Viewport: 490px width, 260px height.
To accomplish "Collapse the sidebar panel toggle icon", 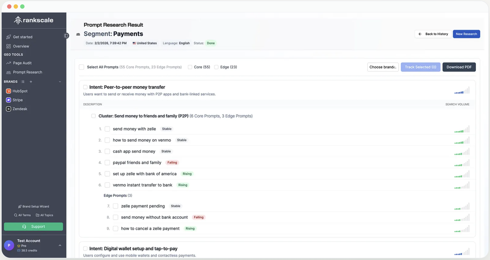I will point(66,36).
